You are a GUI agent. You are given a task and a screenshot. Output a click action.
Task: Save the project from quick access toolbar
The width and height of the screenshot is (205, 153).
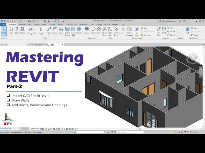[x=12, y=21]
